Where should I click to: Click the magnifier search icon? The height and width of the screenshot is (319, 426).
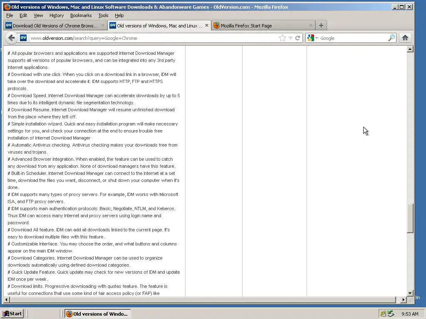[x=391, y=38]
